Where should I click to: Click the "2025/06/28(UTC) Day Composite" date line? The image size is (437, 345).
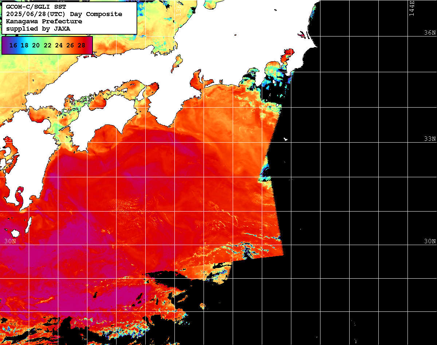point(64,14)
